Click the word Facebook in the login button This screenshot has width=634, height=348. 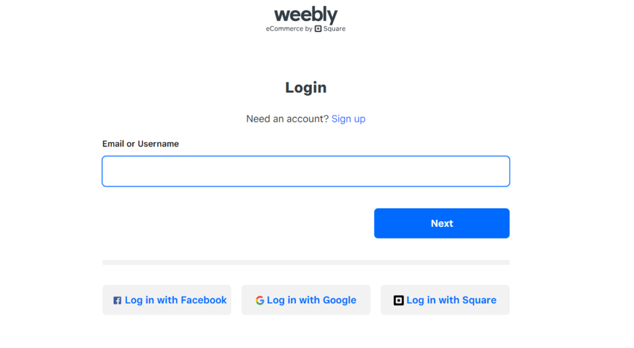(x=204, y=300)
